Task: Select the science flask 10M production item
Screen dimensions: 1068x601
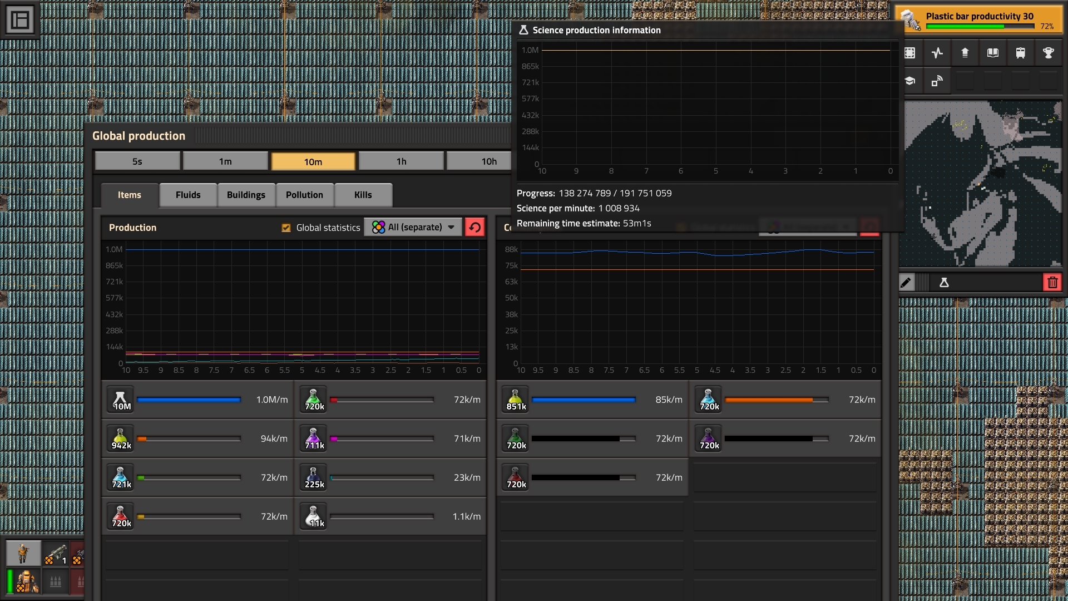Action: pos(121,400)
